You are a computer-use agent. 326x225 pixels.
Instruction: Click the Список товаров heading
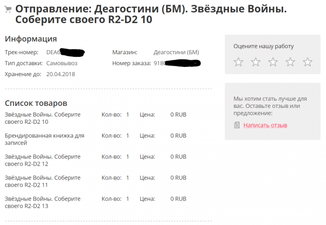[x=36, y=103]
